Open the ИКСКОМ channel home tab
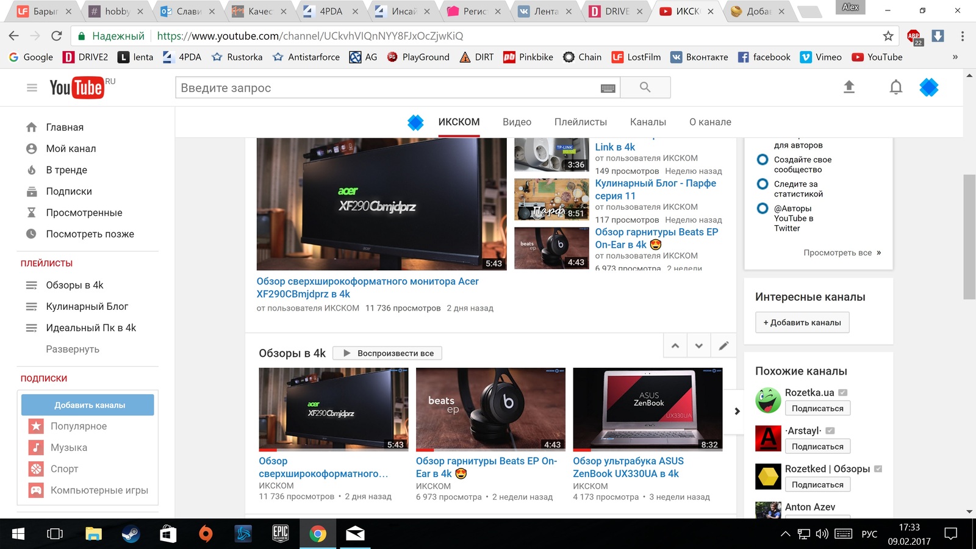Viewport: 976px width, 549px height. [459, 122]
